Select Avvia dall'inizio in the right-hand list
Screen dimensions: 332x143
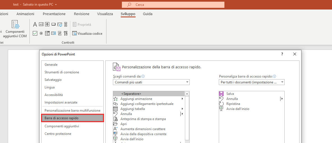252,109
